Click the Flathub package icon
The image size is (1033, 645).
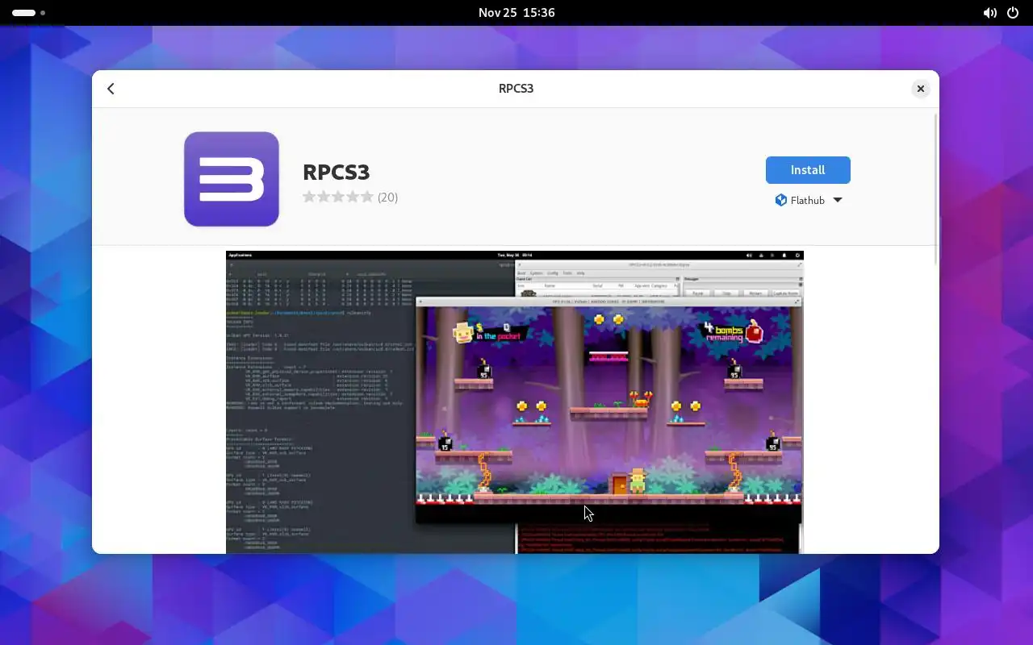[780, 200]
